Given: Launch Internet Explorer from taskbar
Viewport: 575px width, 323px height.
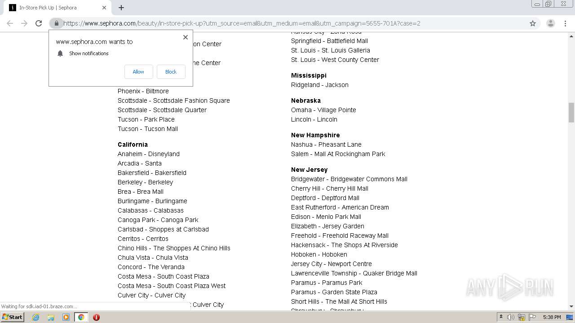Looking at the screenshot, I should [x=35, y=317].
